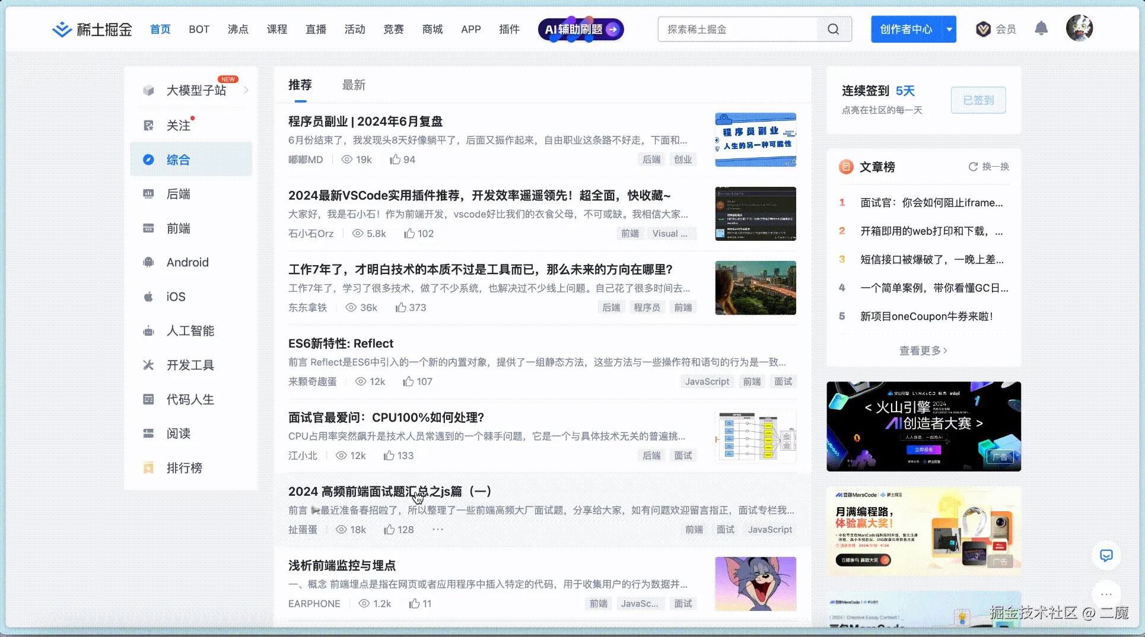Select the 人工智能 category in the sidebar
The image size is (1145, 637).
tap(191, 331)
